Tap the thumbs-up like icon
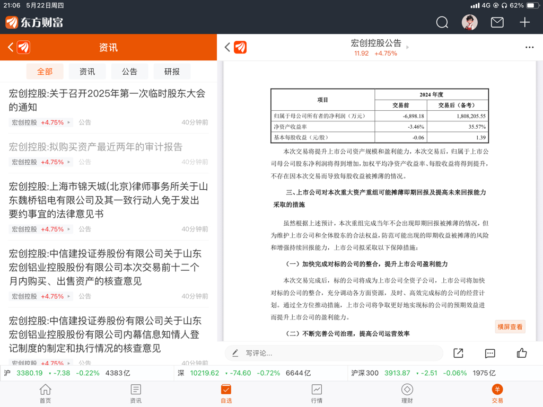The image size is (543, 407). [x=522, y=353]
